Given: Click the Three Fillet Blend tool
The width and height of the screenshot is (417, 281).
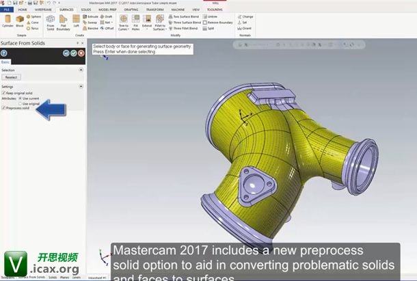Looking at the screenshot, I should (183, 28).
